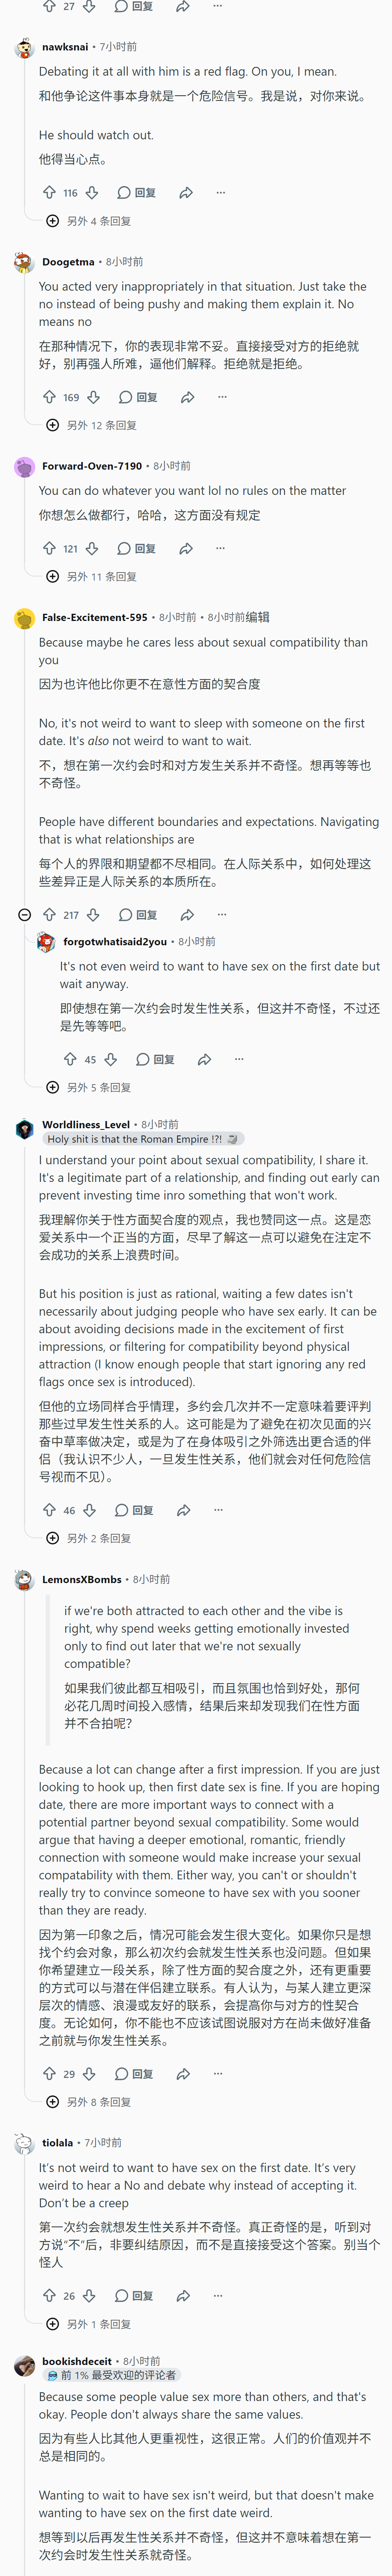The image size is (392, 2576).
Task: Open more options on False-Excitement-595's comment
Action: [x=222, y=914]
